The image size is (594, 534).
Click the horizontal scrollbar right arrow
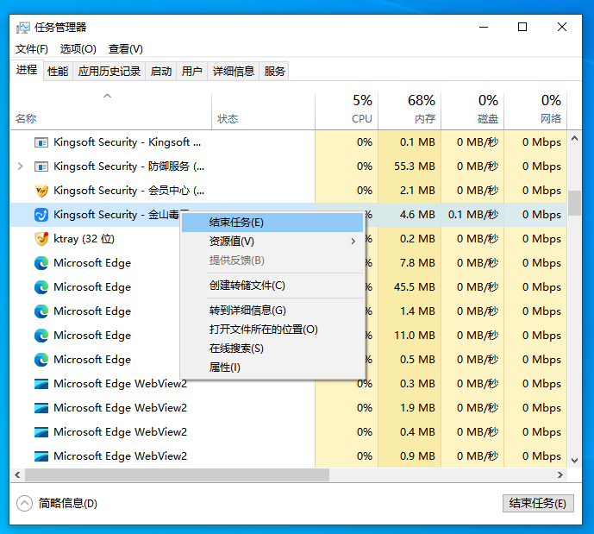click(560, 474)
